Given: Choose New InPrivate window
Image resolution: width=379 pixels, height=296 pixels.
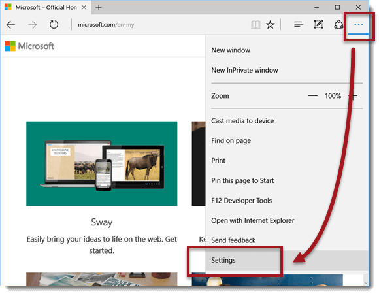Looking at the screenshot, I should 287,70.
